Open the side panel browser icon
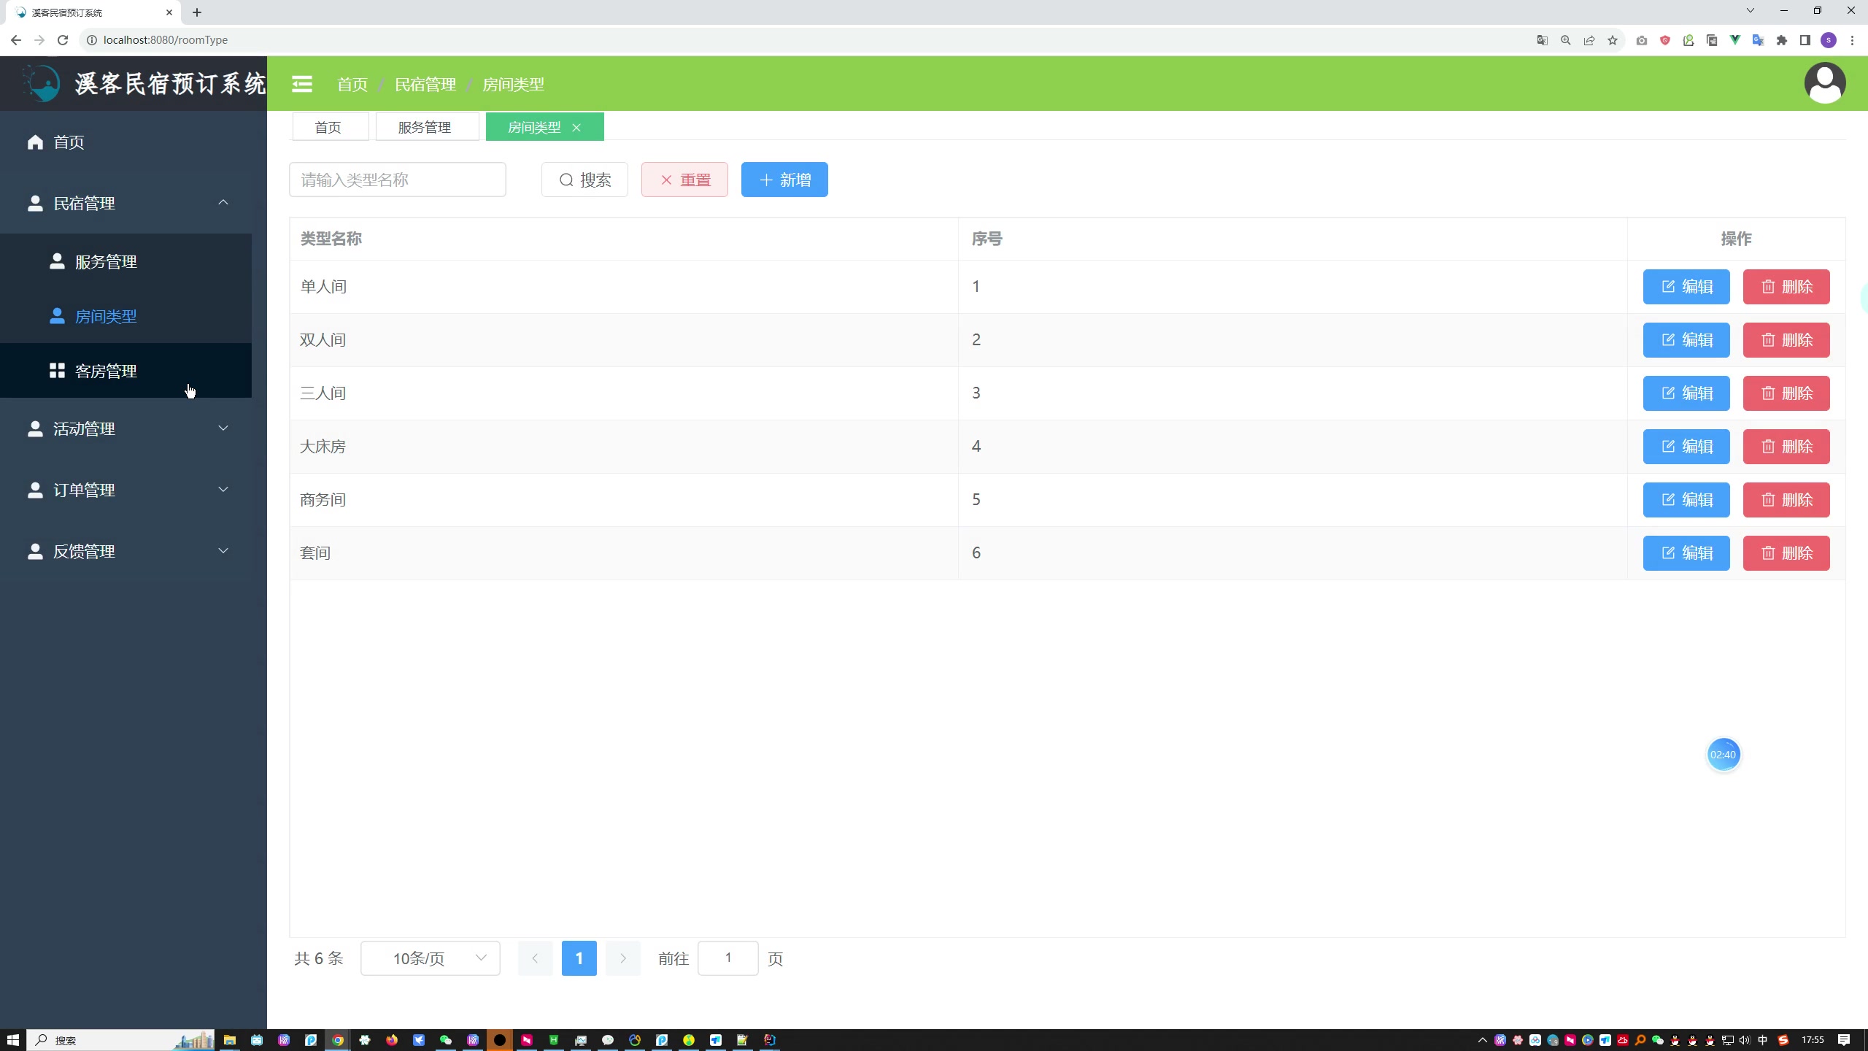The image size is (1868, 1051). tap(1805, 40)
